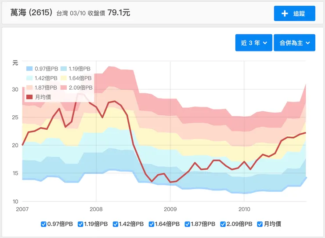Image resolution: width=325 pixels, height=238 pixels.
Task: Click the 2007 x-axis label
Action: (x=22, y=209)
